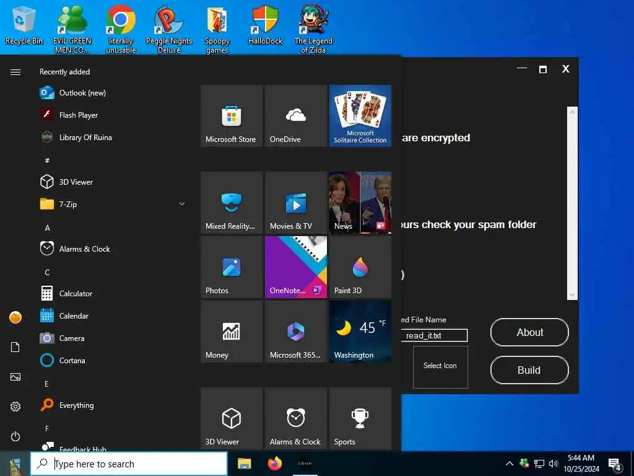Open Alarms & Clock in app list

(x=113, y=249)
